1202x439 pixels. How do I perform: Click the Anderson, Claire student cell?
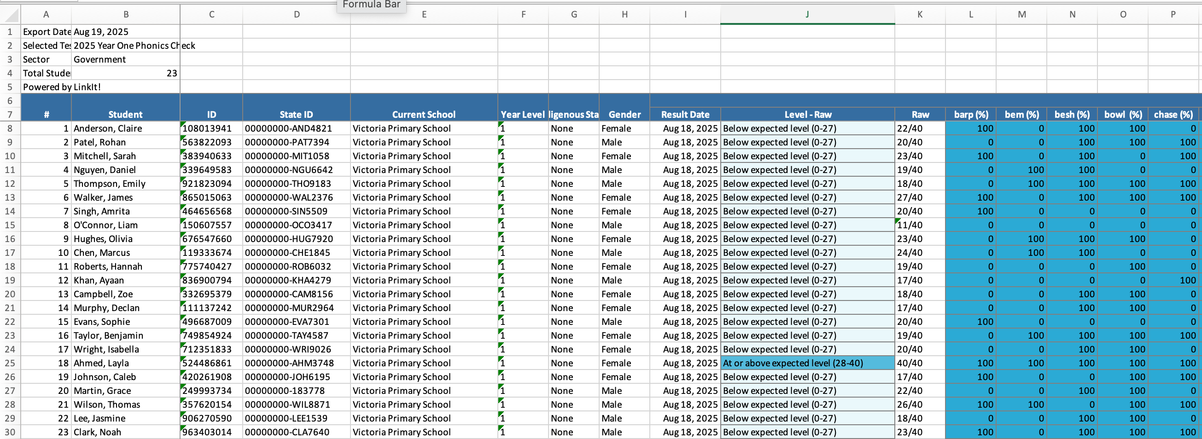[125, 129]
